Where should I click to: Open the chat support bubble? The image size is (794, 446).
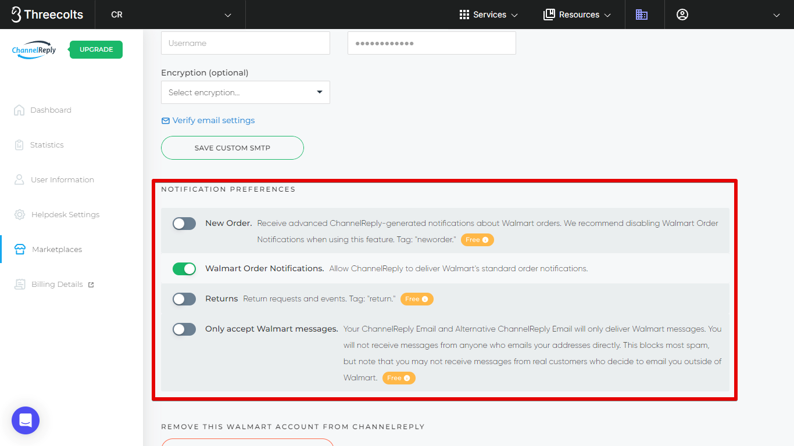(x=26, y=420)
